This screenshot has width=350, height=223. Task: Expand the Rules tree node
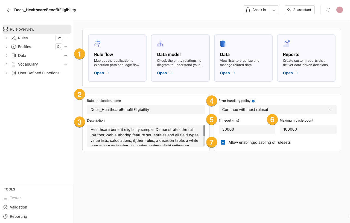coord(7,38)
